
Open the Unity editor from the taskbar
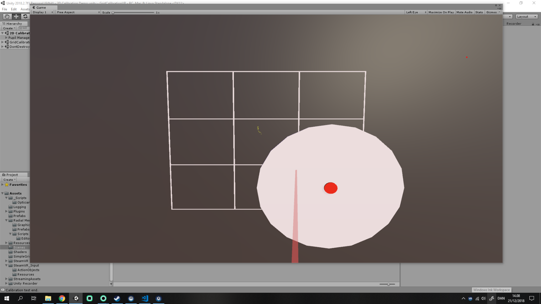pos(76,298)
